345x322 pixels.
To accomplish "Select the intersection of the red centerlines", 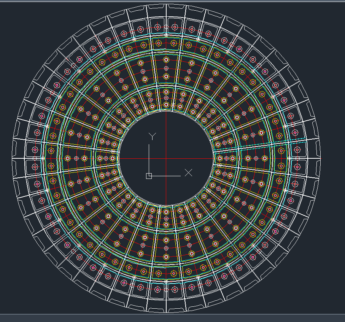I will (x=166, y=158).
